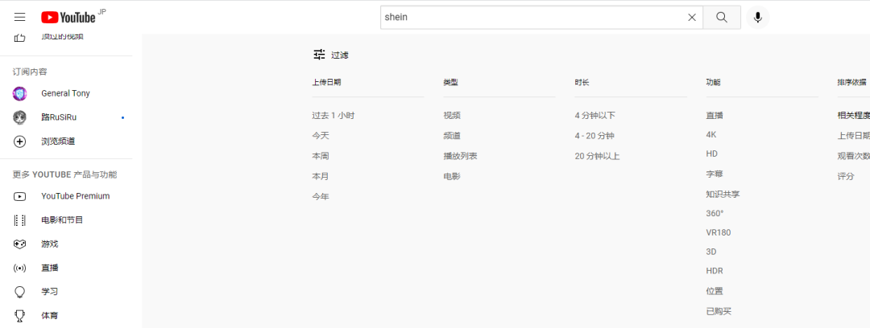
Task: Clear the search box with X
Action: [x=692, y=17]
